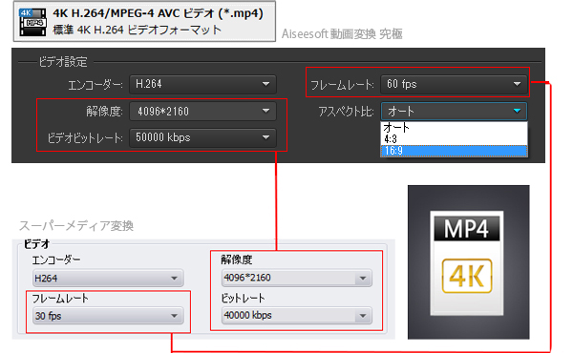This screenshot has height=353, width=573.
Task: Open the 40000 kbps bitrate dropdown
Action: click(296, 316)
